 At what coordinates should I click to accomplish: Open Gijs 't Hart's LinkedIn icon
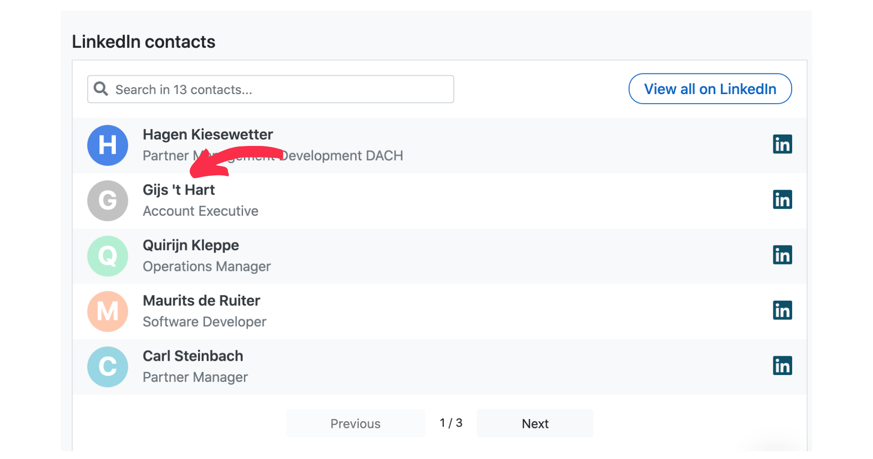782,200
